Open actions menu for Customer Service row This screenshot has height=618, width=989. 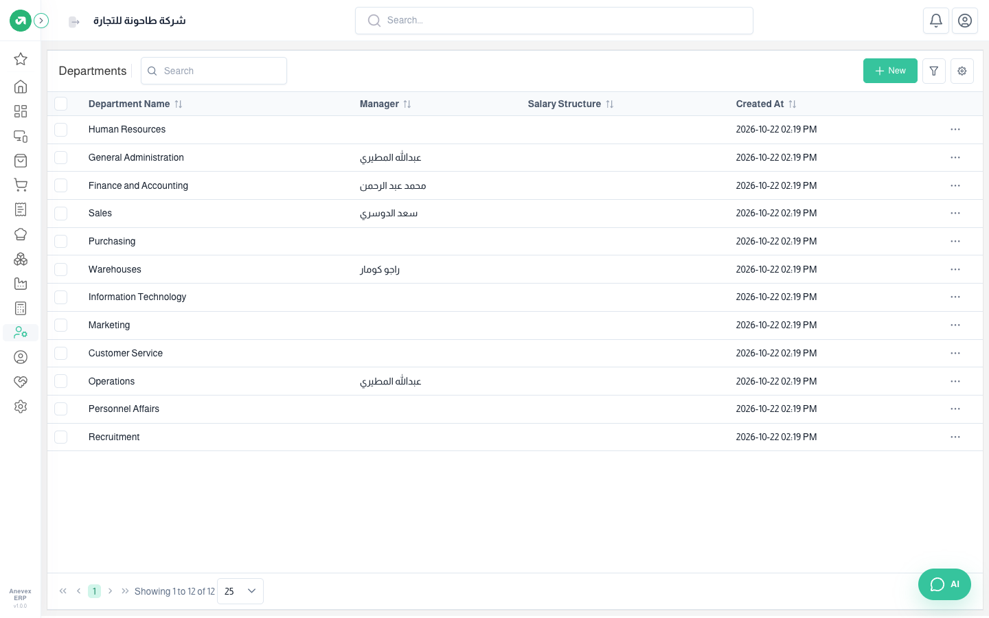coord(955,353)
